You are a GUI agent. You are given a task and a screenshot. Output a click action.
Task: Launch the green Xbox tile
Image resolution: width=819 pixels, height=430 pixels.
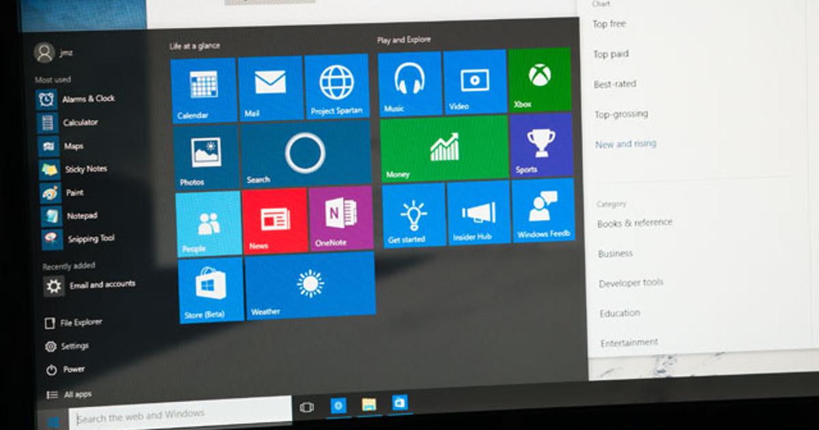(540, 80)
